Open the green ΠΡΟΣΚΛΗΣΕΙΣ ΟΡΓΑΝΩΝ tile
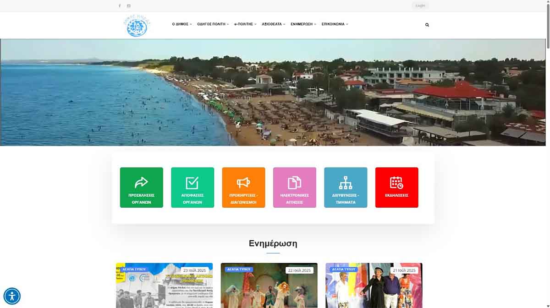The image size is (550, 308). 142,188
